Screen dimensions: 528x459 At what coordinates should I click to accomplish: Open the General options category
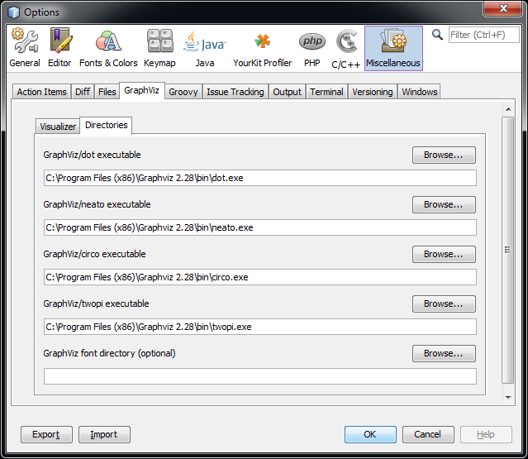[25, 48]
